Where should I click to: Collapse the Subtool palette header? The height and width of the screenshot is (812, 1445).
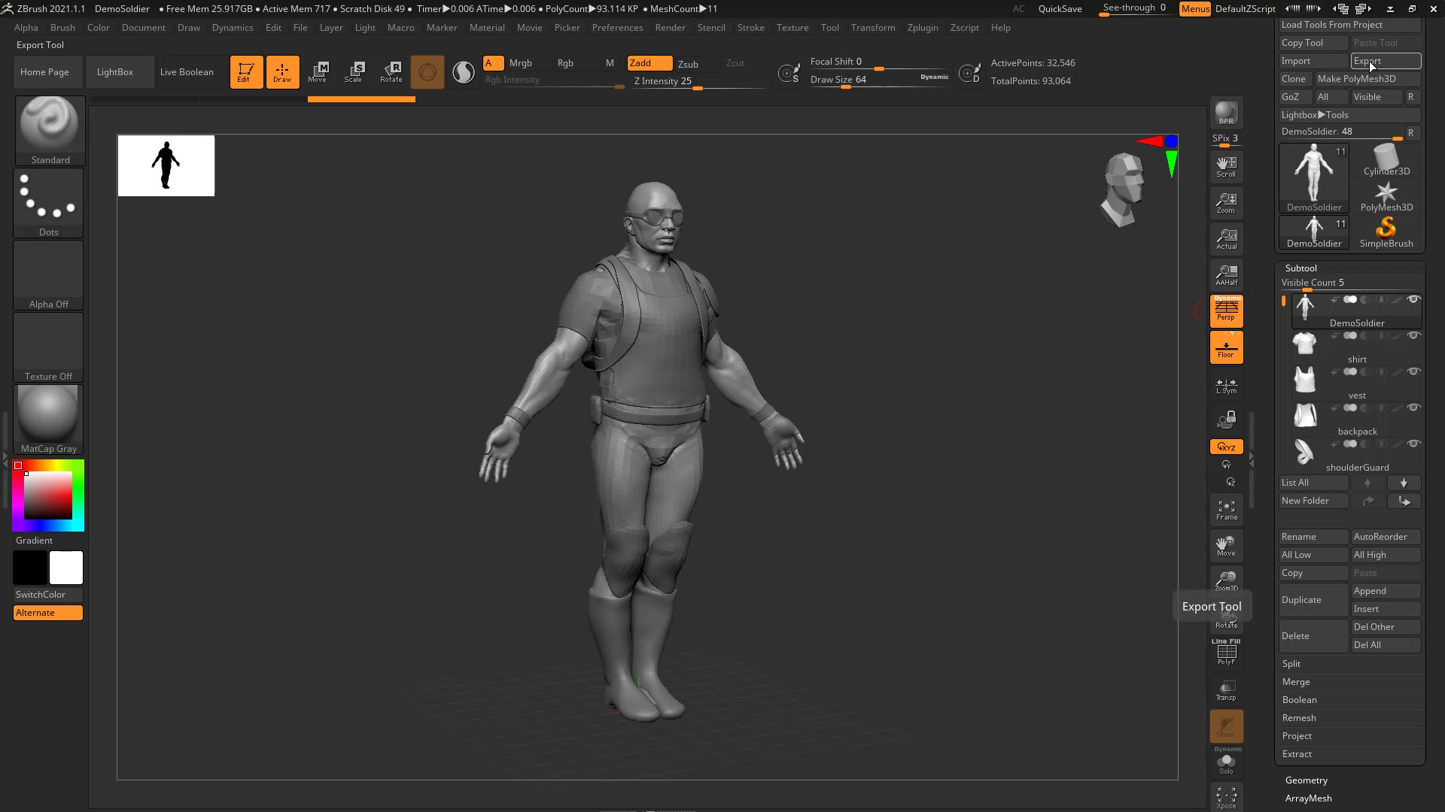pyautogui.click(x=1300, y=268)
